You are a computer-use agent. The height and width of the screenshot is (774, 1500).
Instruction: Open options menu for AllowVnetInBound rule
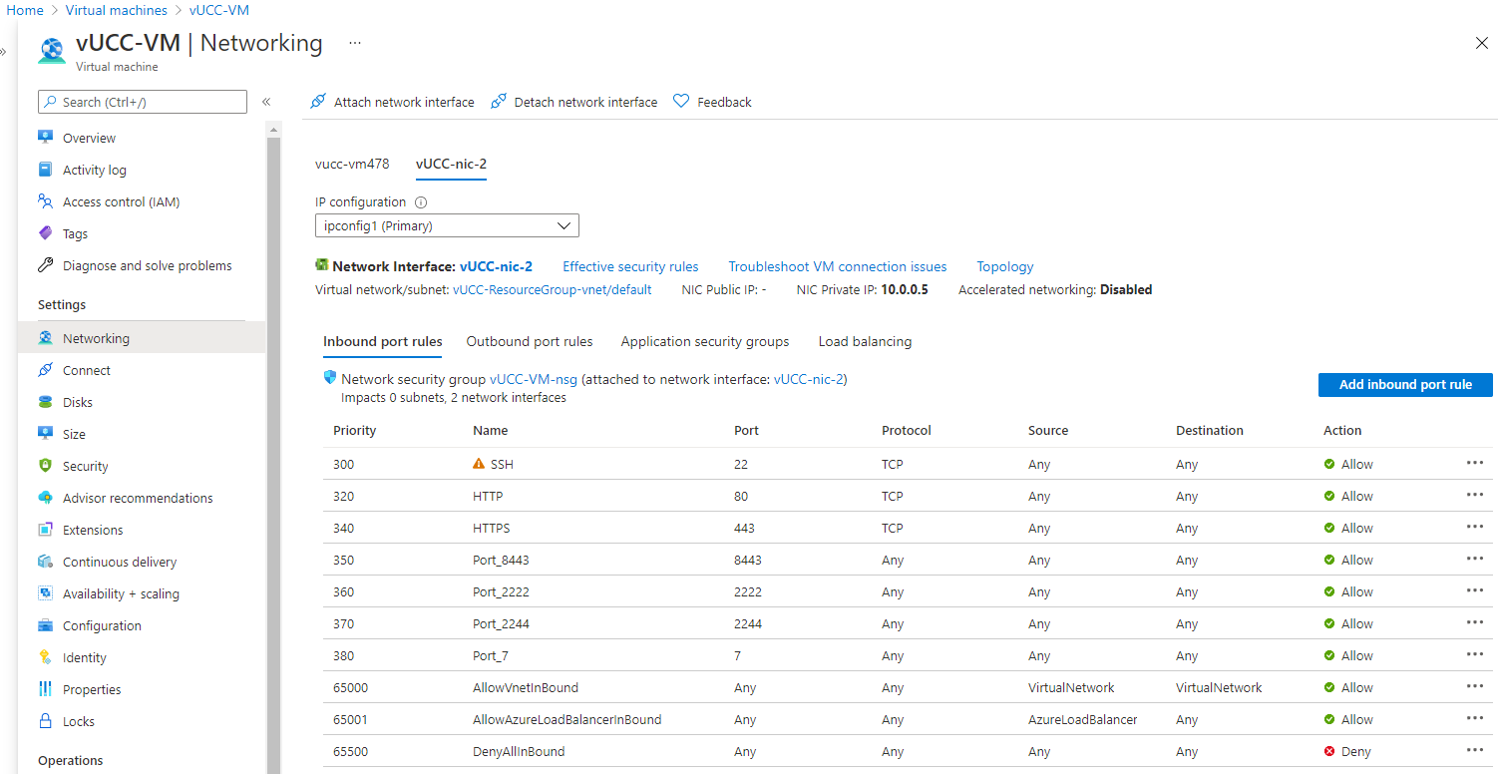[x=1475, y=687]
